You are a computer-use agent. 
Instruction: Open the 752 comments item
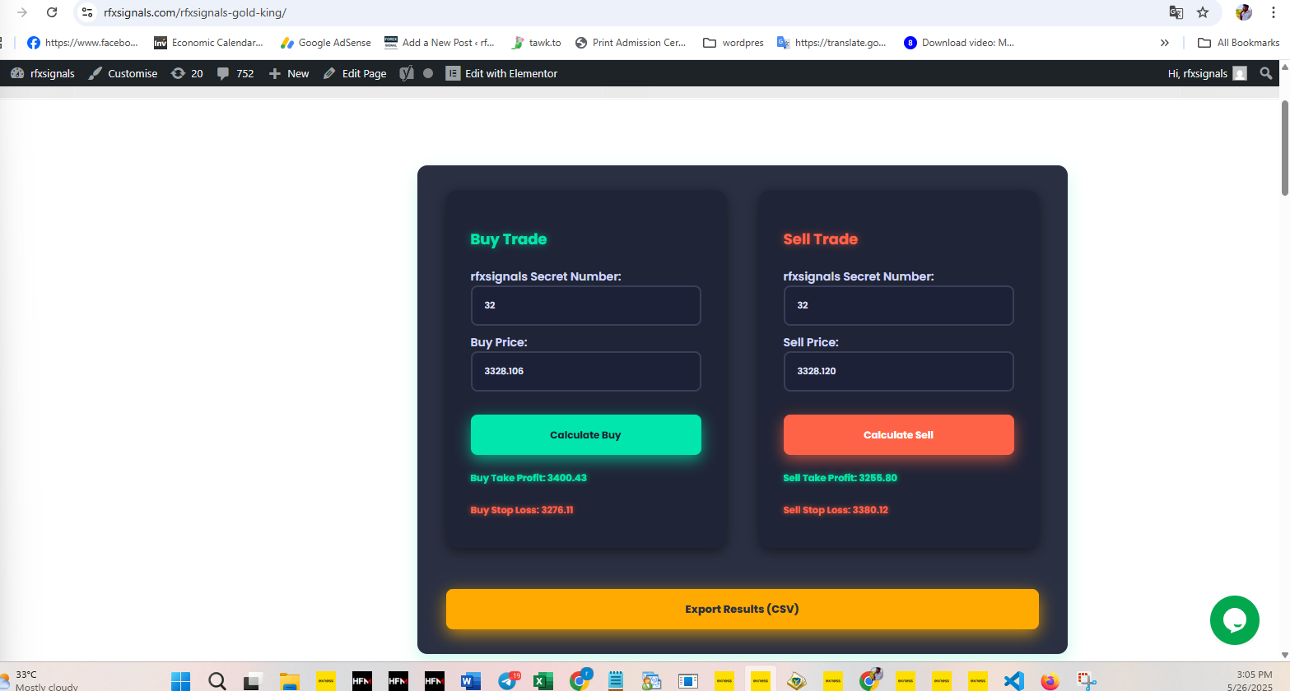[x=235, y=73]
